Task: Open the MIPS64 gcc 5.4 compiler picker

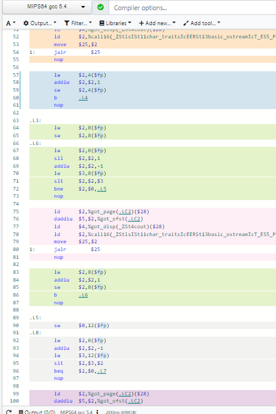Action: point(47,7)
